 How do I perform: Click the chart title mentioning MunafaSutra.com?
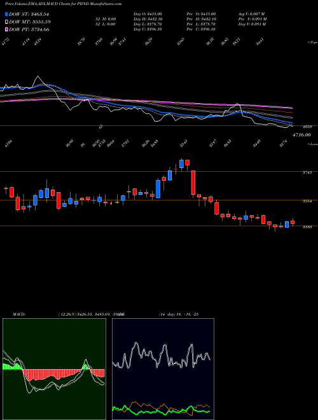coord(63,4)
